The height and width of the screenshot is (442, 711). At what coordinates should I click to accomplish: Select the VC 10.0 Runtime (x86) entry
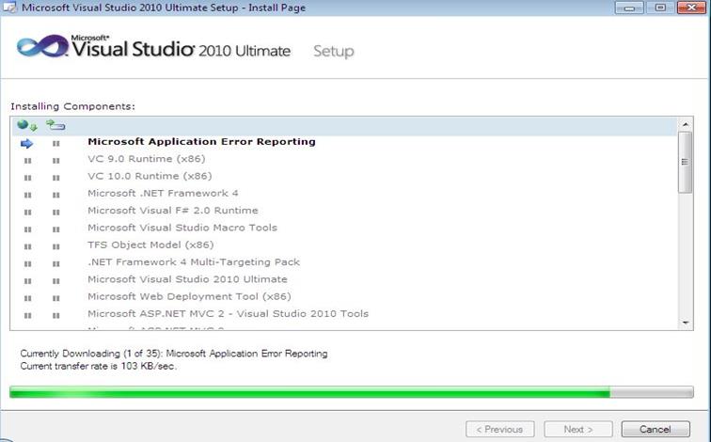tap(150, 177)
